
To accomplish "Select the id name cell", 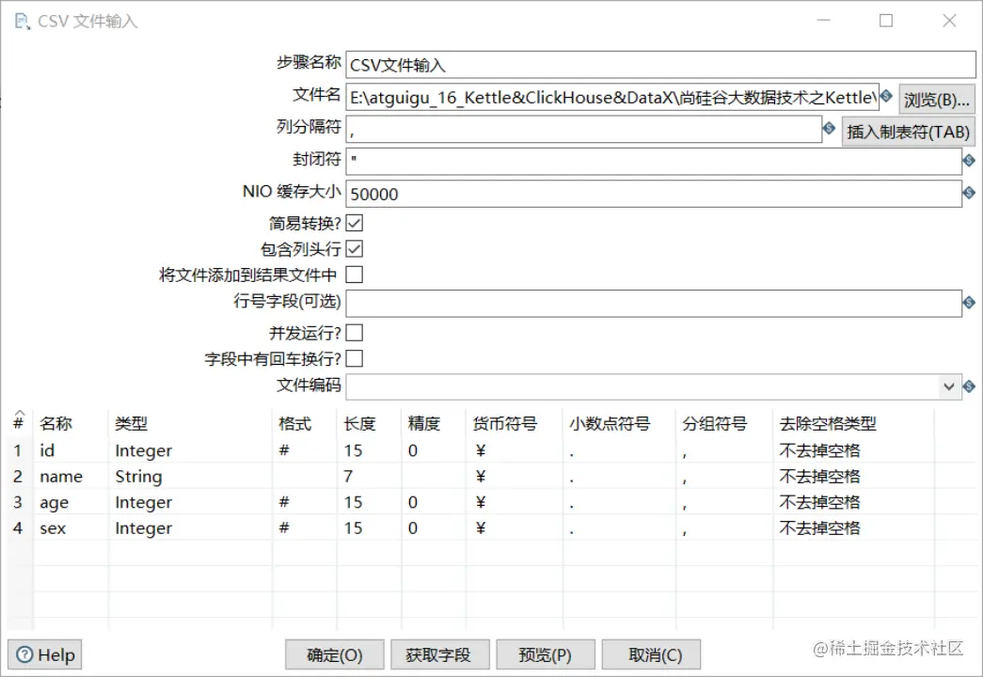I will (71, 450).
